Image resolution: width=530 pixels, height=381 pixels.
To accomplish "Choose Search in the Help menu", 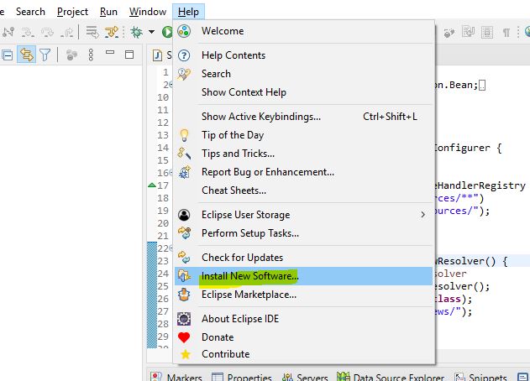I will pos(303,74).
